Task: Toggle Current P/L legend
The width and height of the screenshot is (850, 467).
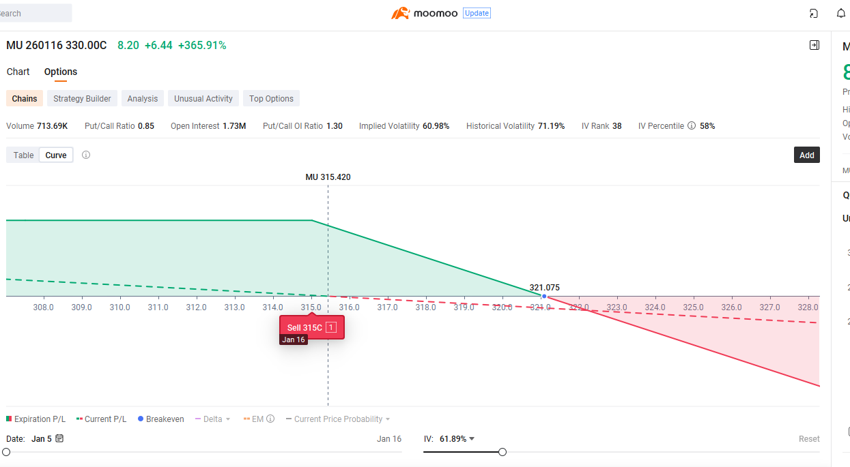Action: pos(101,419)
